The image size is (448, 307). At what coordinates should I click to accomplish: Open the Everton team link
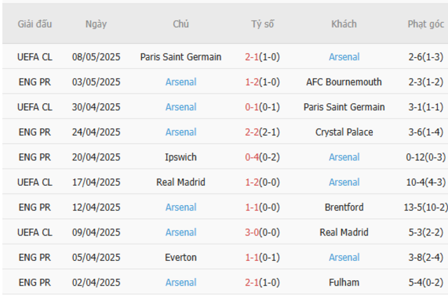[x=181, y=257]
